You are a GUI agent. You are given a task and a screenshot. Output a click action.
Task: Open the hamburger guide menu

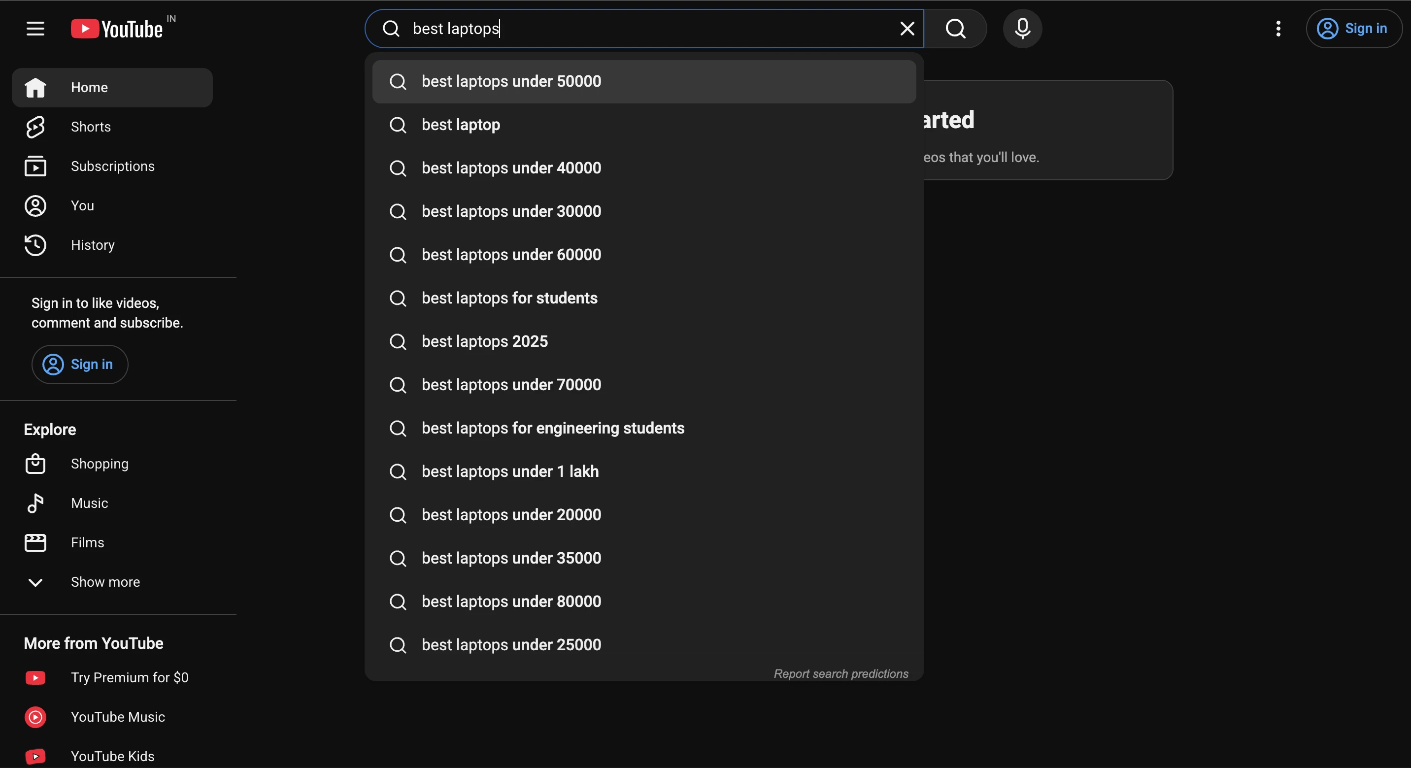pyautogui.click(x=35, y=29)
